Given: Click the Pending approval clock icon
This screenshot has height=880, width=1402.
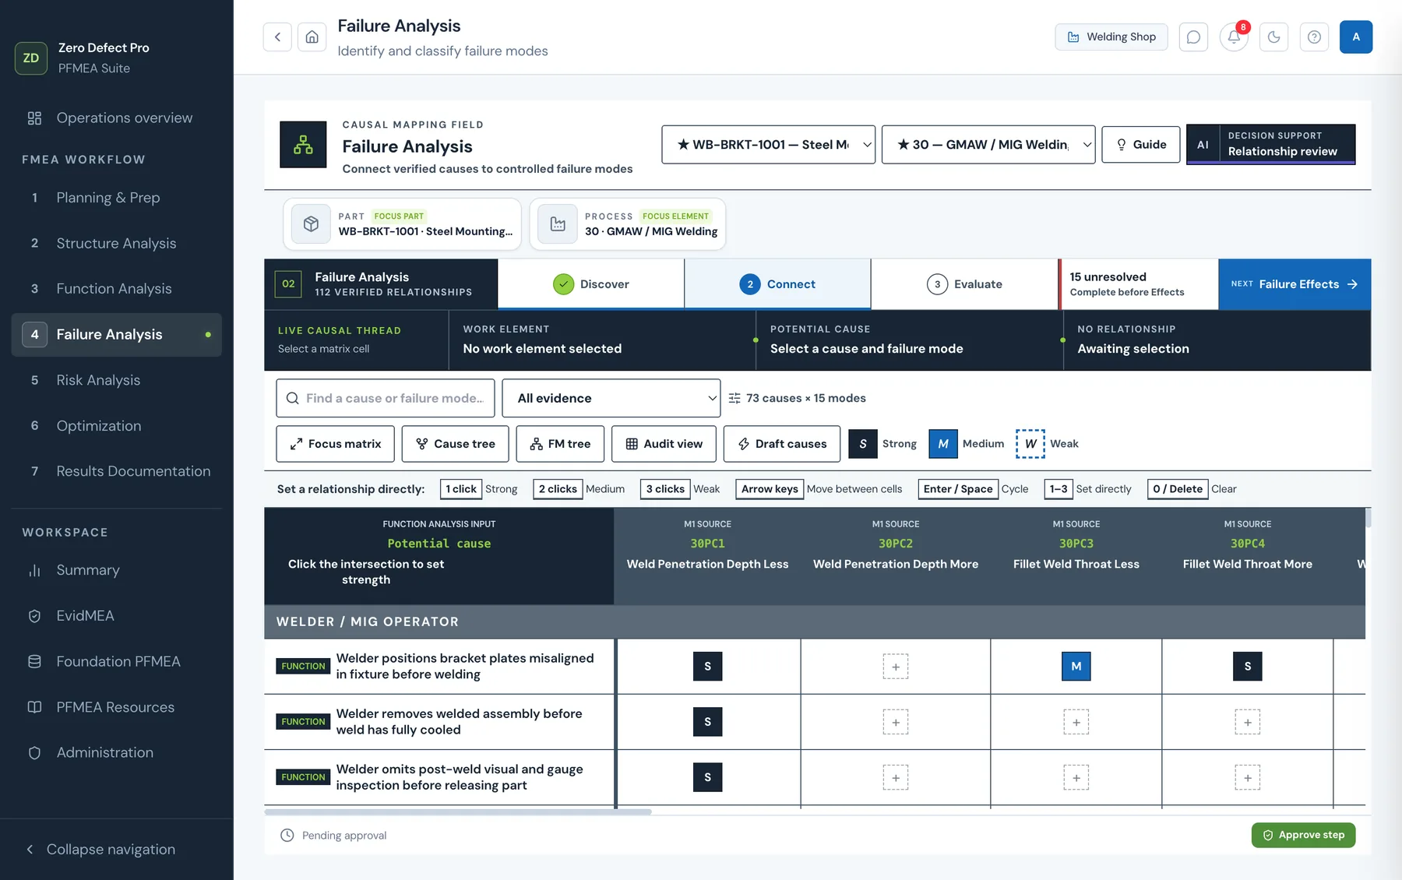Looking at the screenshot, I should [287, 835].
